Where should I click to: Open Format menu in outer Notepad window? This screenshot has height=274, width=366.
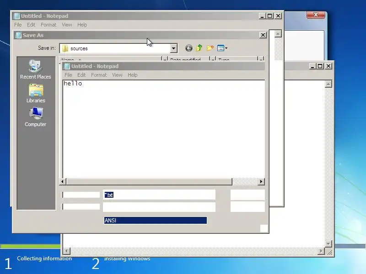48,25
